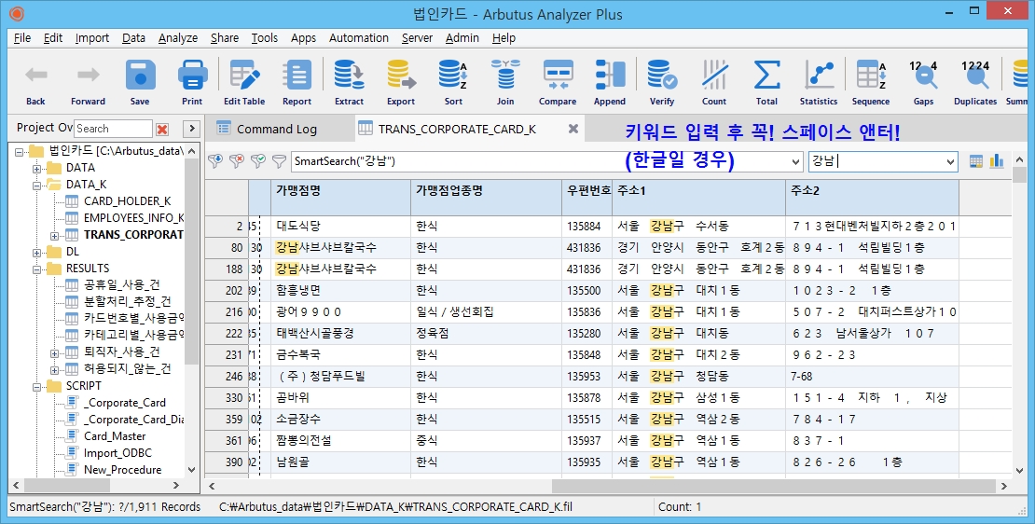The width and height of the screenshot is (1035, 524).
Task: Run the Extract command
Action: pyautogui.click(x=349, y=82)
